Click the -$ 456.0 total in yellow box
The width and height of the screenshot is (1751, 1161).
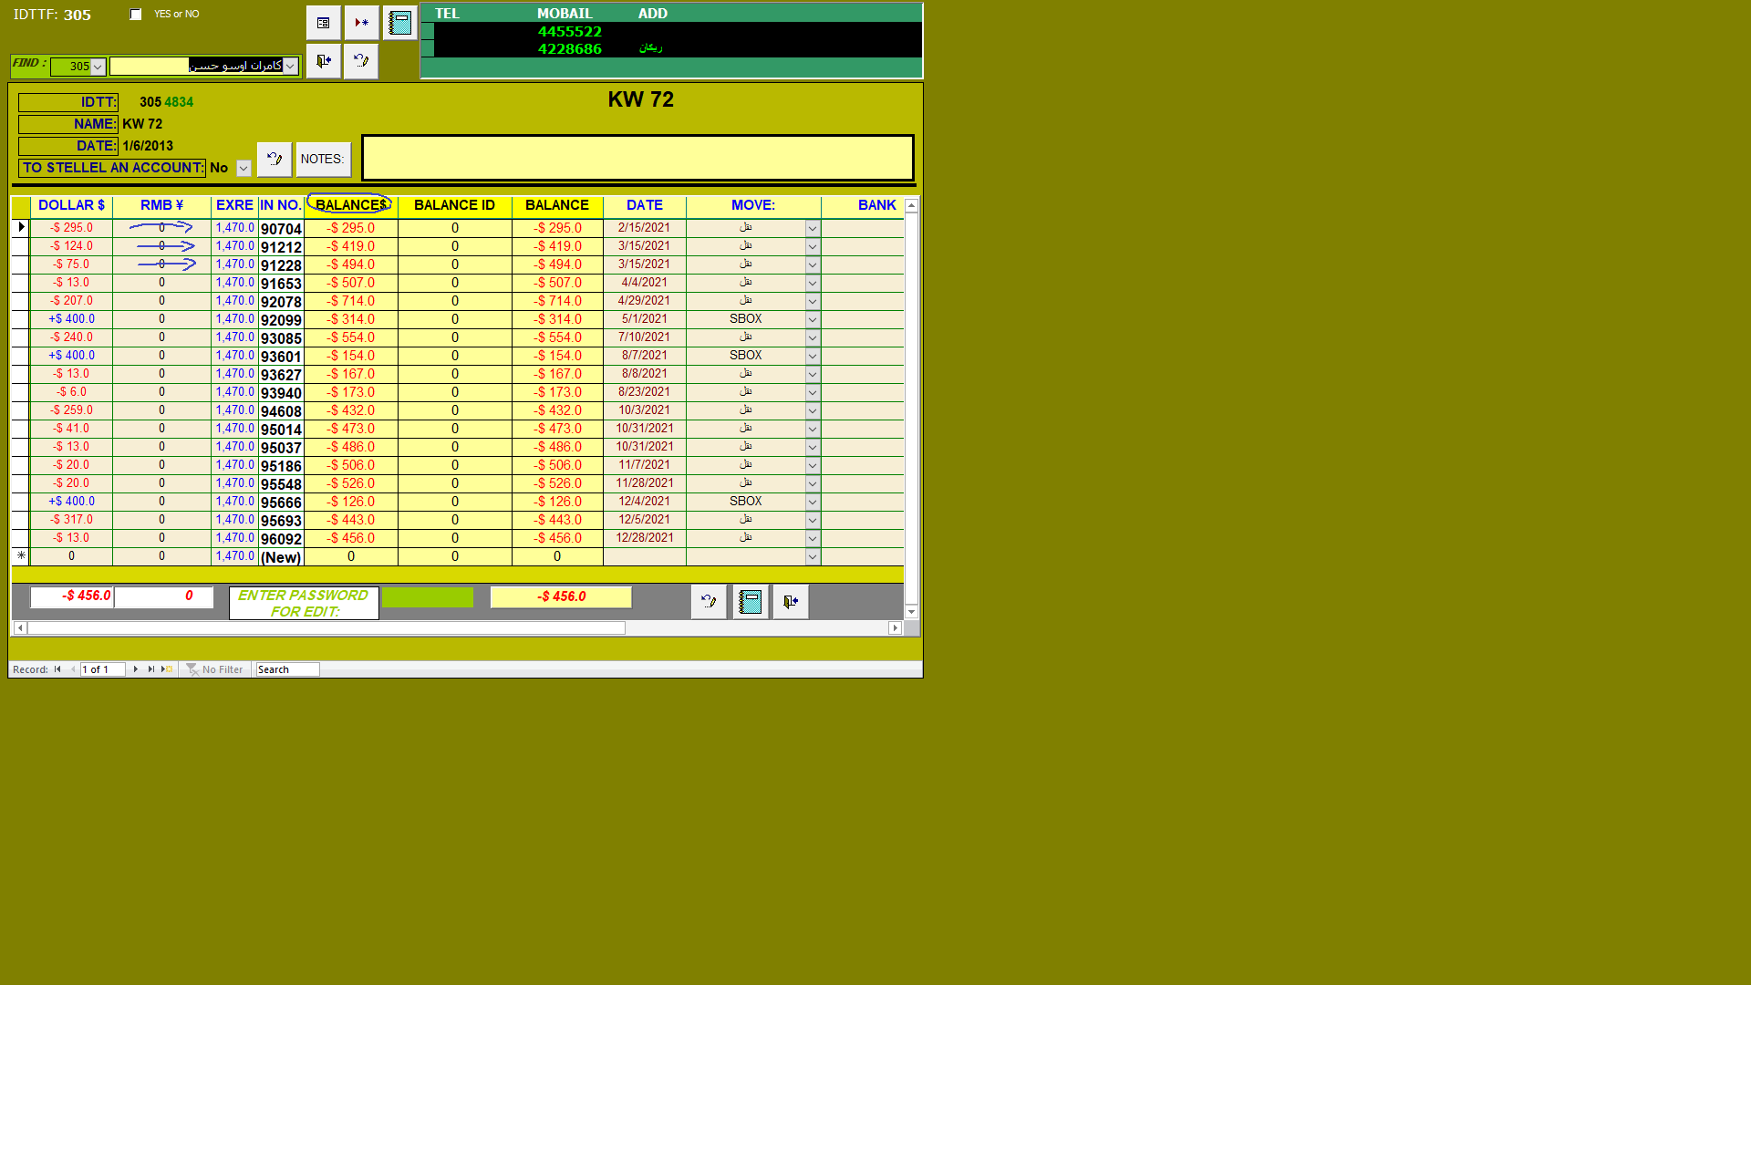pyautogui.click(x=561, y=596)
